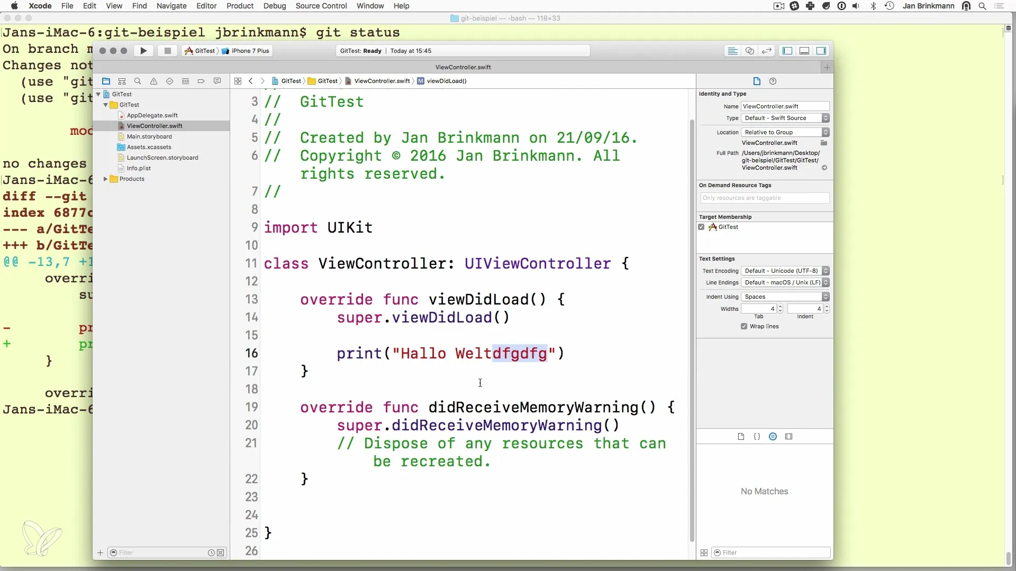Viewport: 1016px width, 571px height.
Task: Show the Quick Help inspector
Action: [773, 81]
